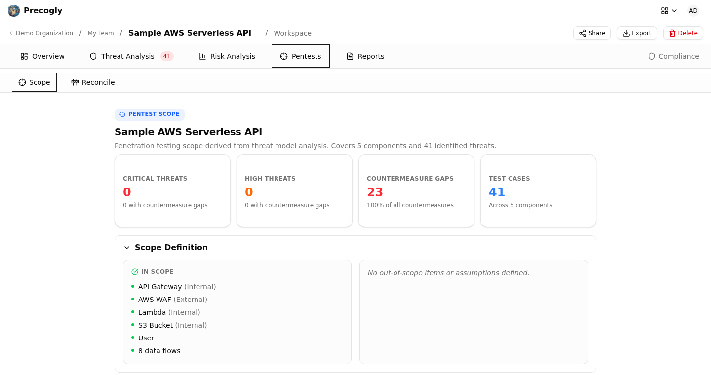Click the Countermeasure Gaps value 23
The image size is (711, 375).
point(375,192)
